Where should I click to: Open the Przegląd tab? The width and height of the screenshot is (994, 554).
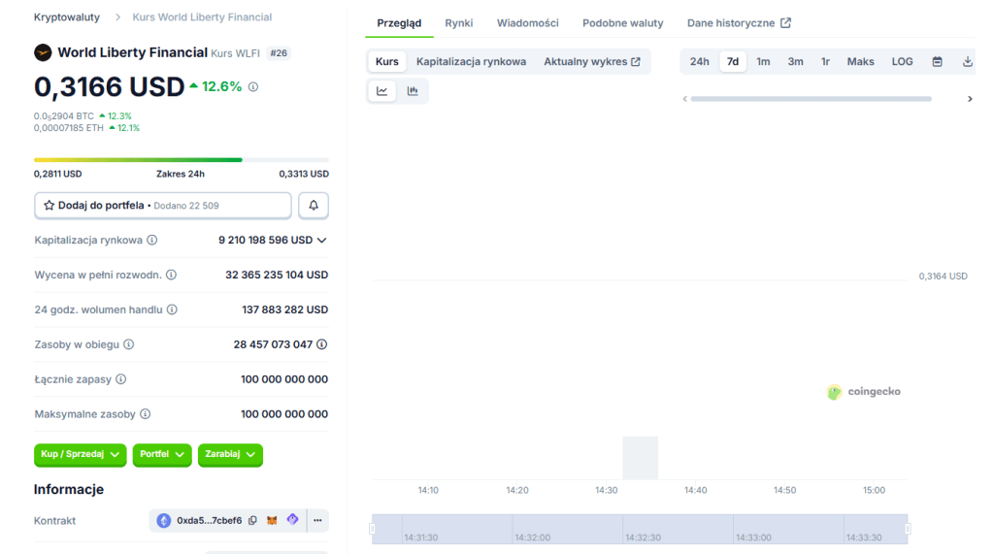(399, 23)
